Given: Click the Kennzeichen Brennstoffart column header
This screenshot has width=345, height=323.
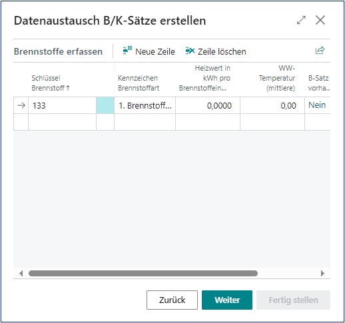Looking at the screenshot, I should click(x=139, y=83).
